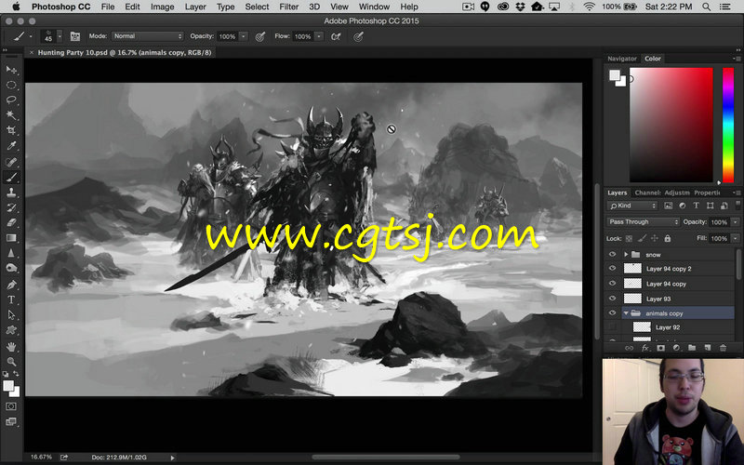Click the zoom percentage field 16.67%
744x465 pixels.
point(41,457)
